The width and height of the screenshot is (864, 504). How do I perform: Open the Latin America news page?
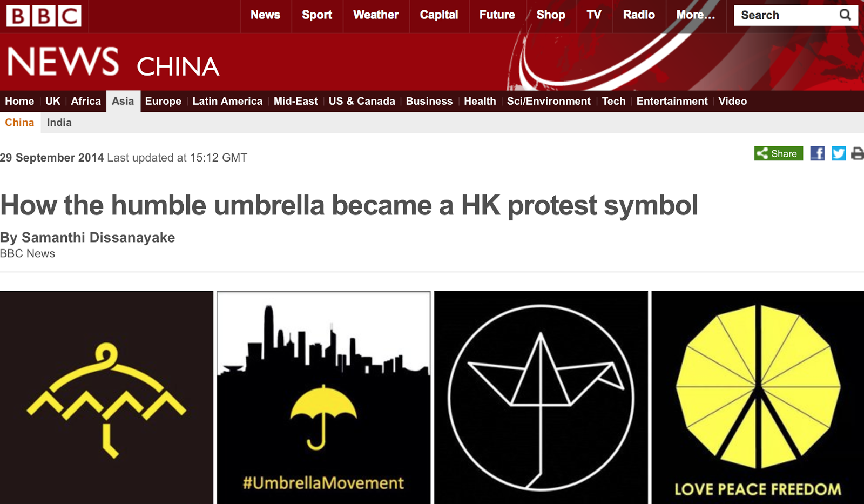pyautogui.click(x=227, y=101)
